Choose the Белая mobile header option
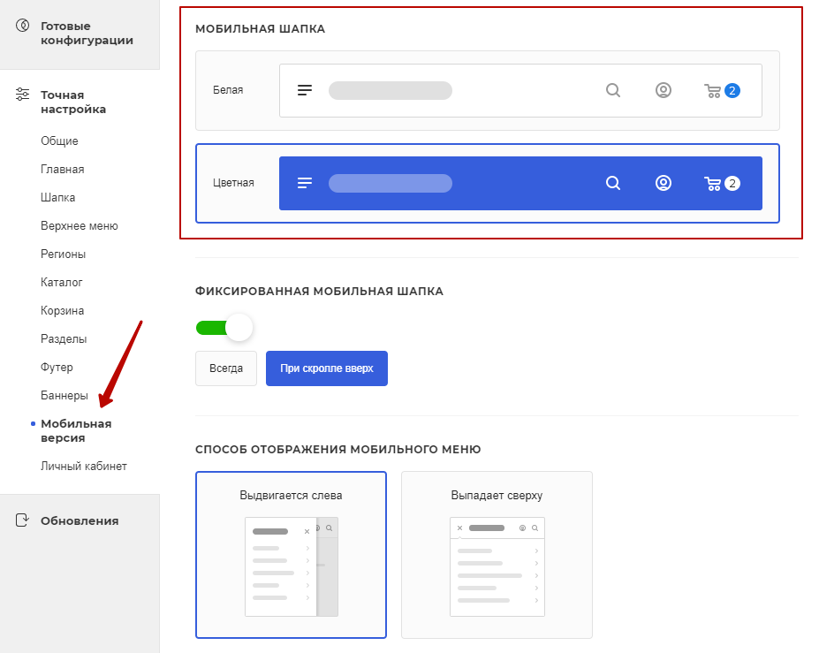This screenshot has height=653, width=819. (488, 90)
